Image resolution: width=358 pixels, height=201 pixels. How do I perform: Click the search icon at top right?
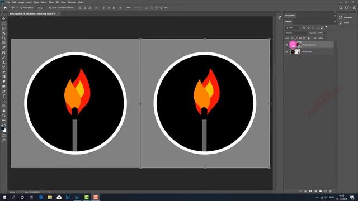click(341, 8)
